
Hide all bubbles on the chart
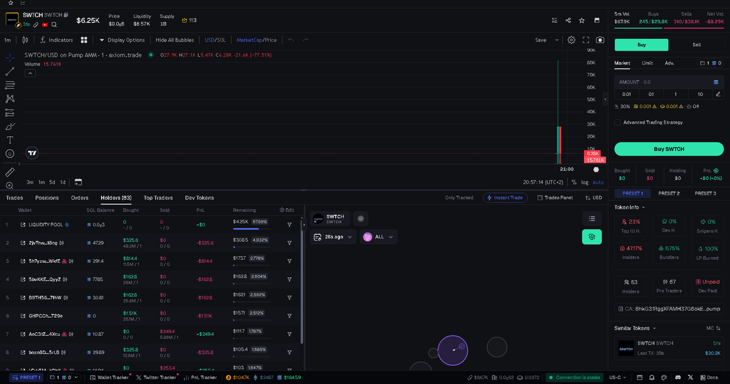pos(175,40)
